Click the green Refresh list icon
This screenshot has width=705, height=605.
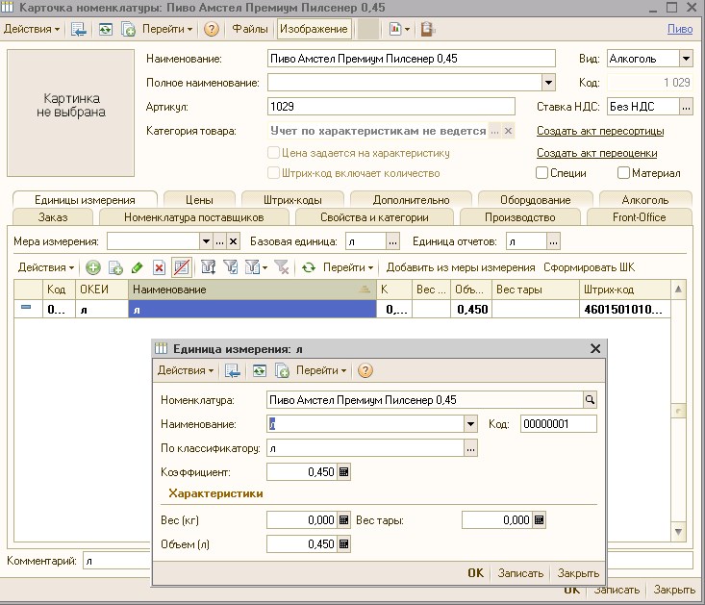[x=309, y=267]
